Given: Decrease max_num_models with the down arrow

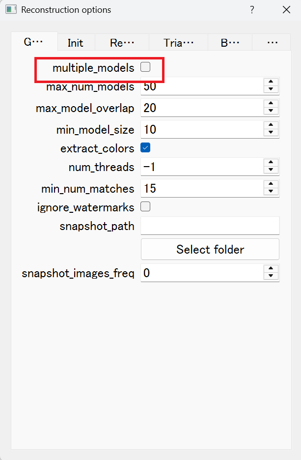Looking at the screenshot, I should click(271, 89).
